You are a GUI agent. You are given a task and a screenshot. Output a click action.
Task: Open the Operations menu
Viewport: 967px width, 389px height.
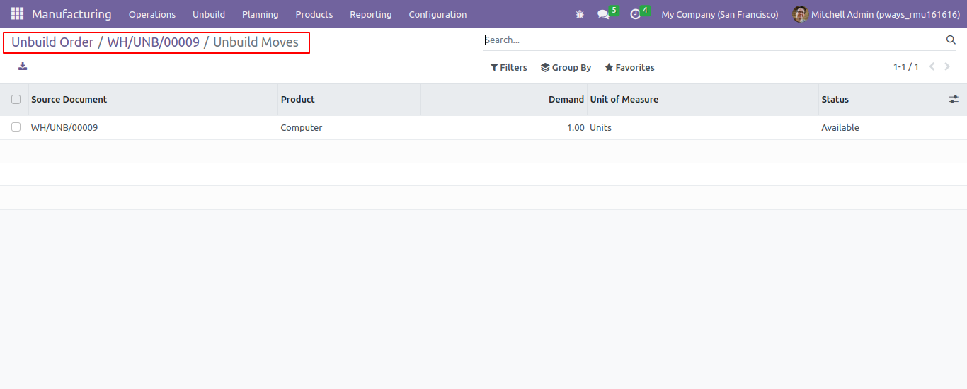(x=152, y=14)
